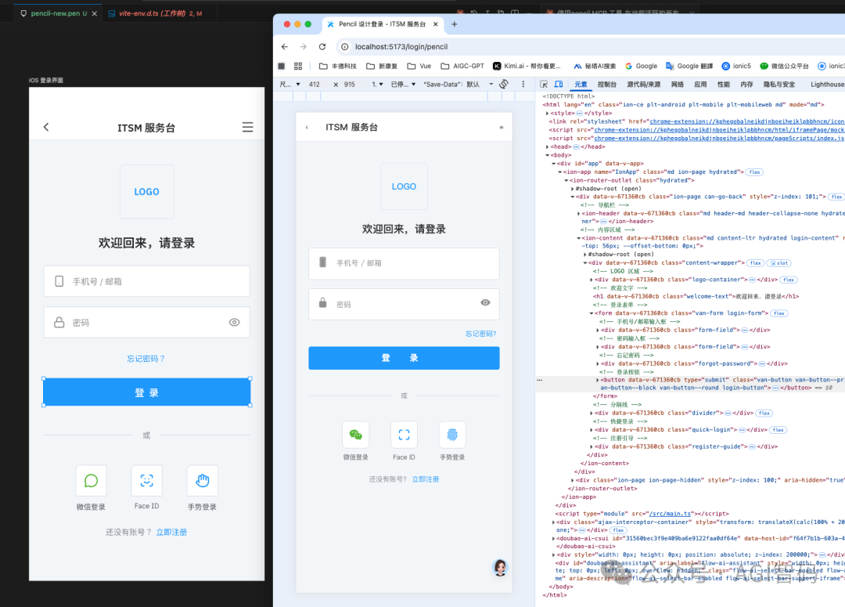This screenshot has height=607, width=845.
Task: Open the Doubao assistant avatar bubble
Action: [x=500, y=568]
